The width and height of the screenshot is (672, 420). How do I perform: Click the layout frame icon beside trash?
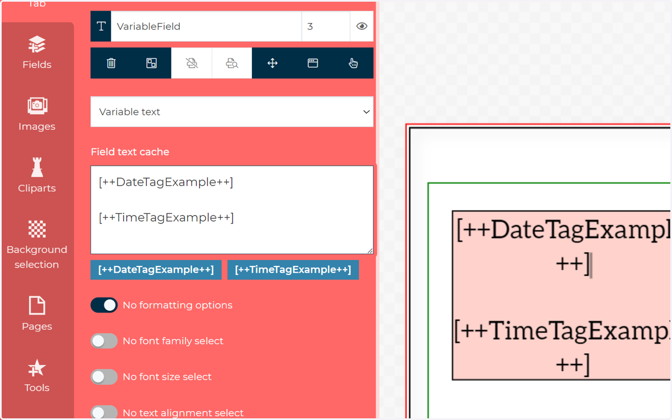point(151,63)
